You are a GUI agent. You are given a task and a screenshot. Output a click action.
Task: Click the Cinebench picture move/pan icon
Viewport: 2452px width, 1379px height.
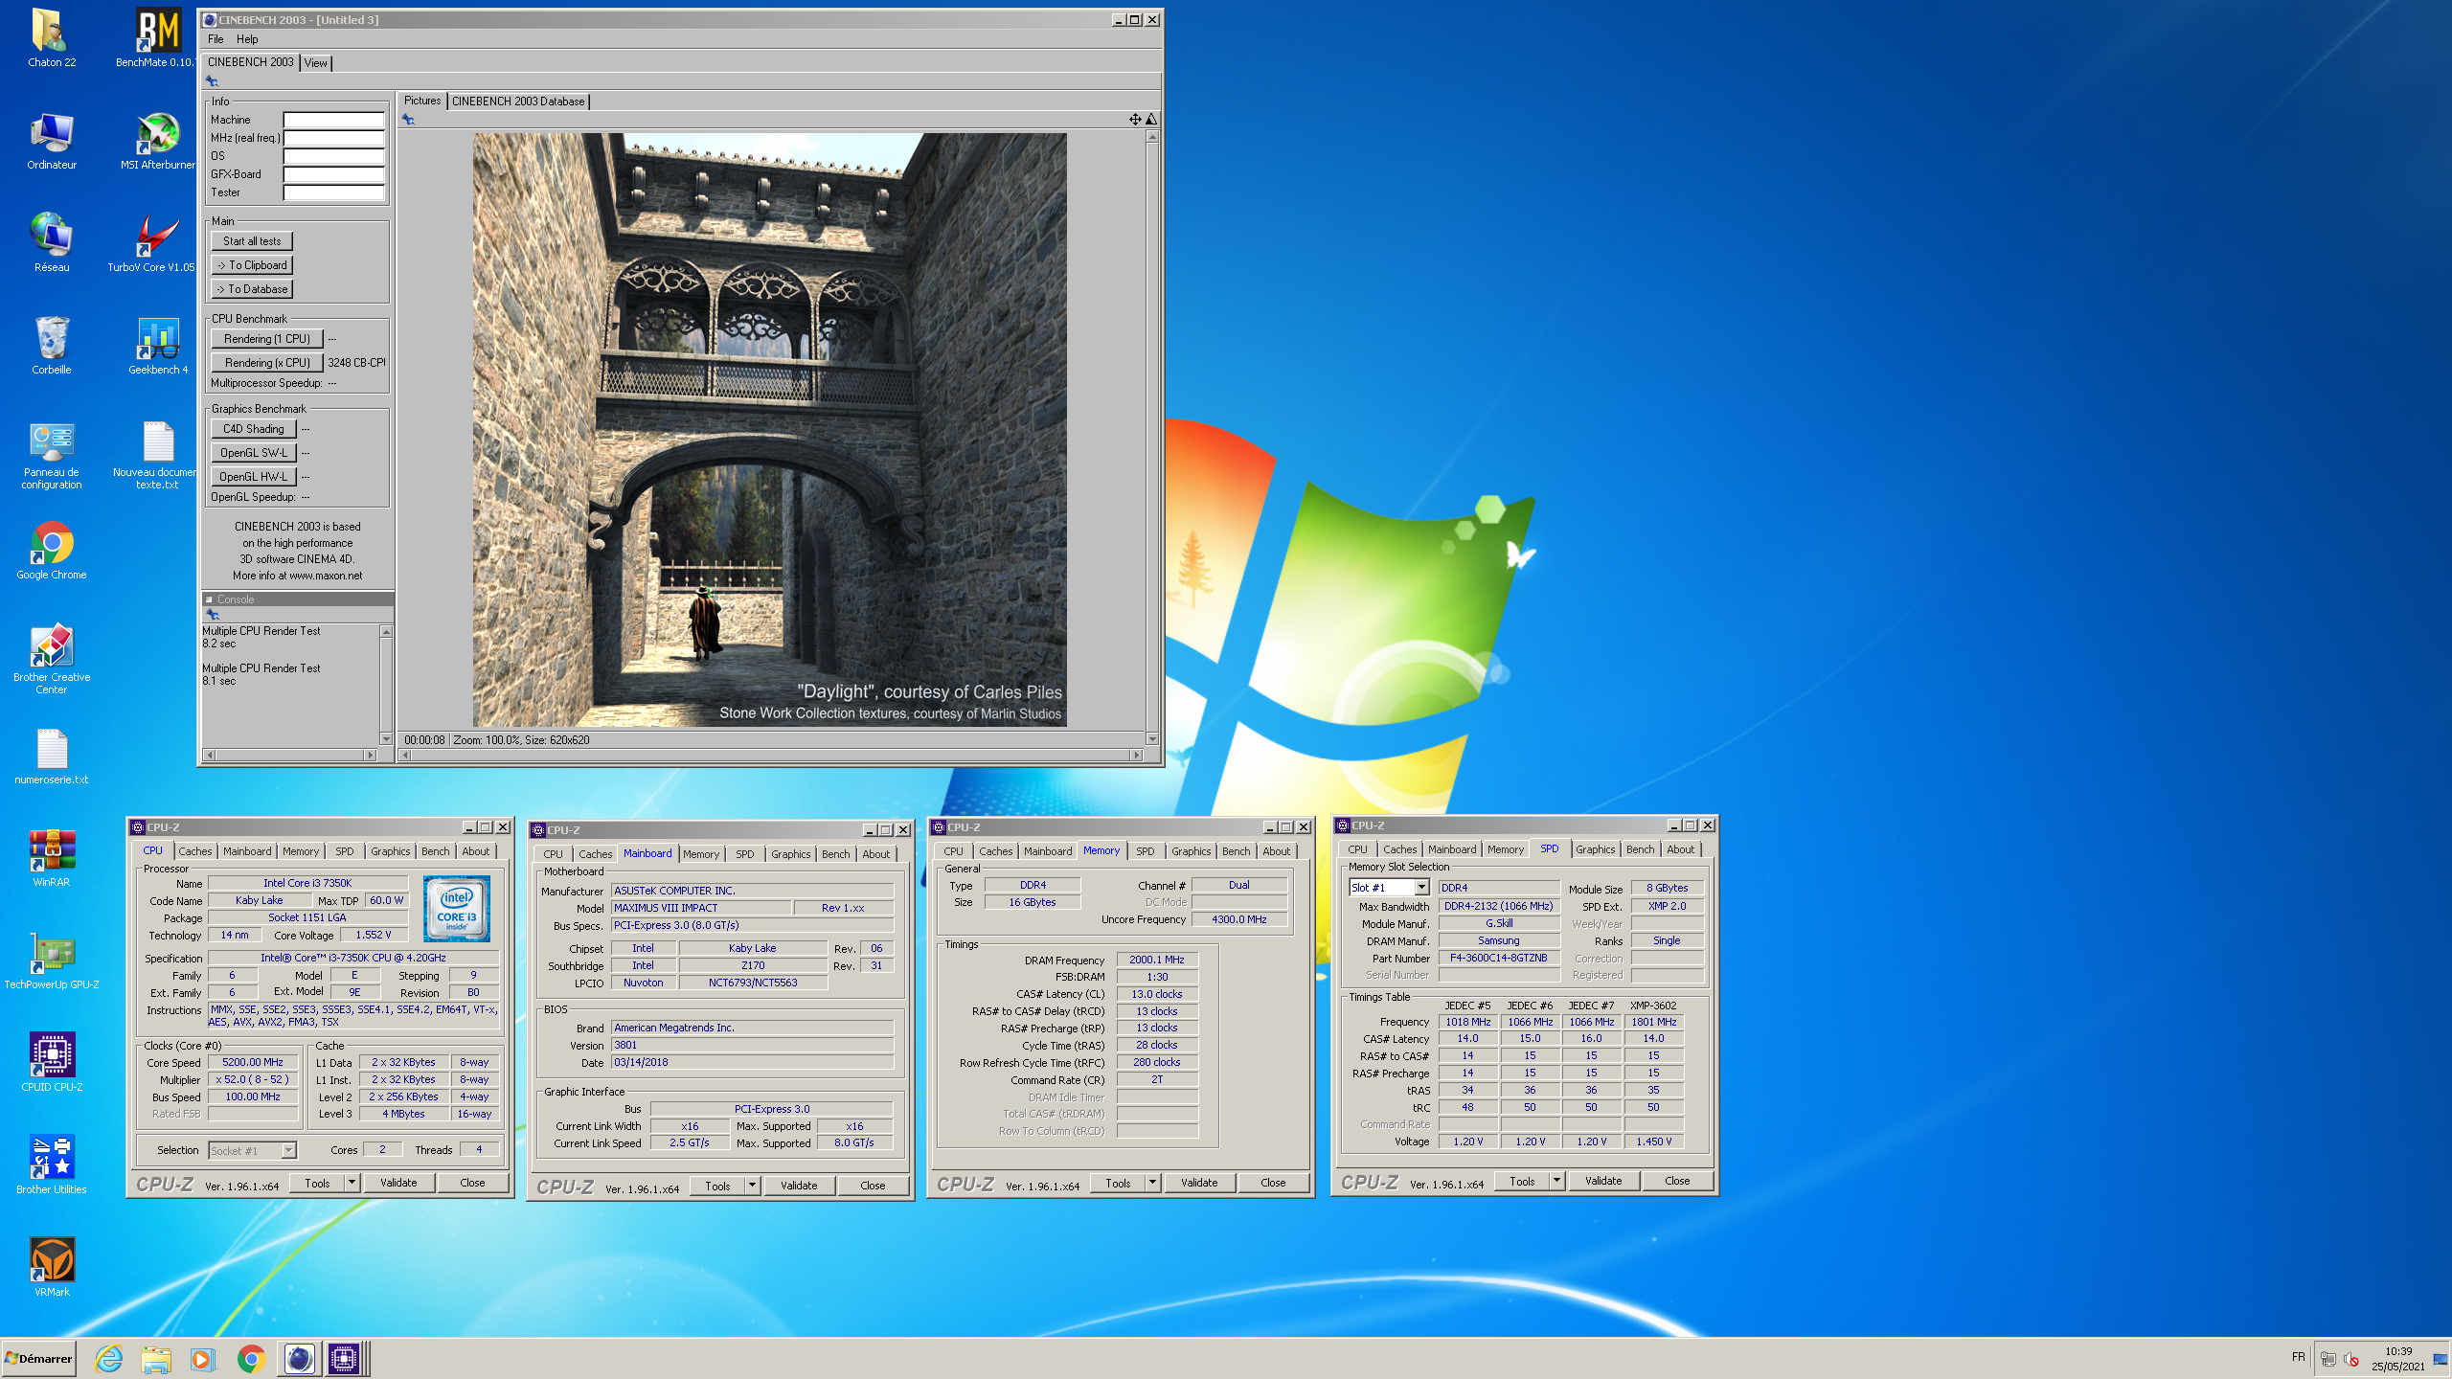coord(1134,119)
